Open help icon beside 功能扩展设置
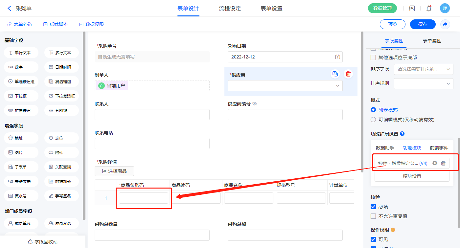 (402, 134)
